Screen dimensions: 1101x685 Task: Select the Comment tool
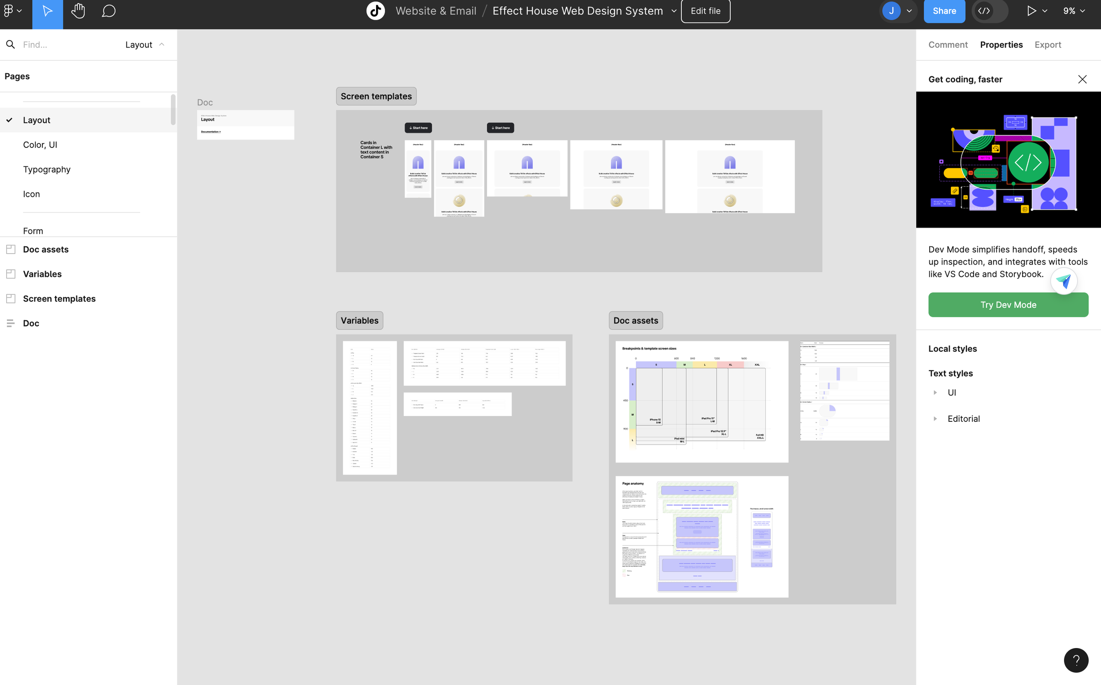click(109, 11)
